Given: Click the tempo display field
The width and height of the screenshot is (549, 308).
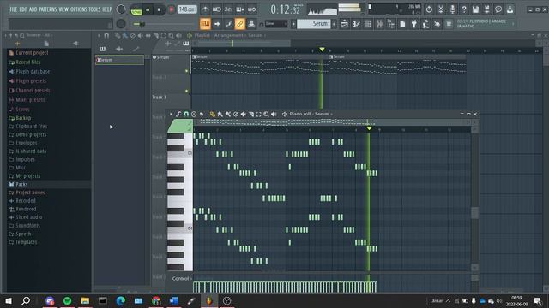Looking at the screenshot, I should pos(187,9).
